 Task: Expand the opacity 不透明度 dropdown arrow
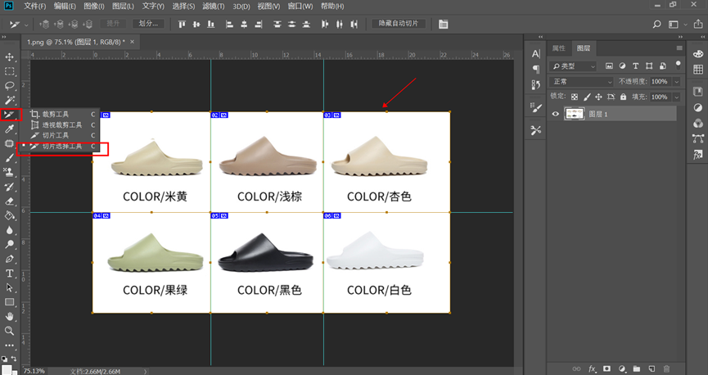[x=677, y=82]
